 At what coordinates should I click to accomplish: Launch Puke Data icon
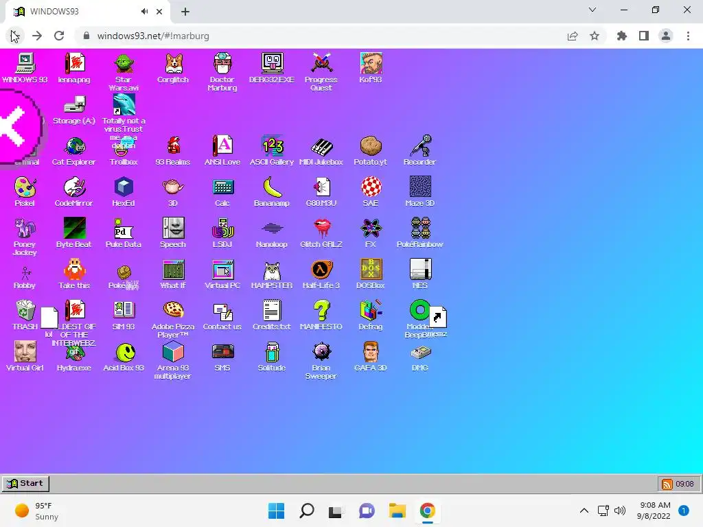124,229
